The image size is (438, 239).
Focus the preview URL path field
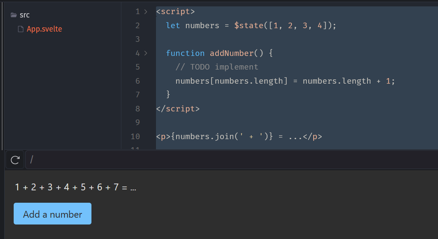coord(231,160)
